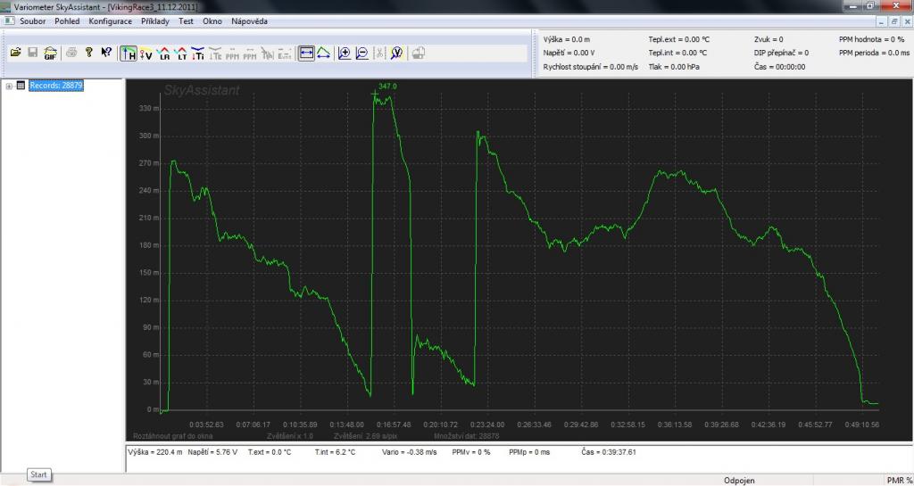Click the triangle graph shape icon
Screen dimensions: 914x486
click(x=324, y=53)
